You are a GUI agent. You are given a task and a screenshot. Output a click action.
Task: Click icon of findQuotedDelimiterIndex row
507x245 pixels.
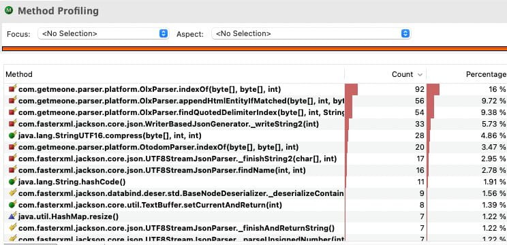click(x=12, y=112)
